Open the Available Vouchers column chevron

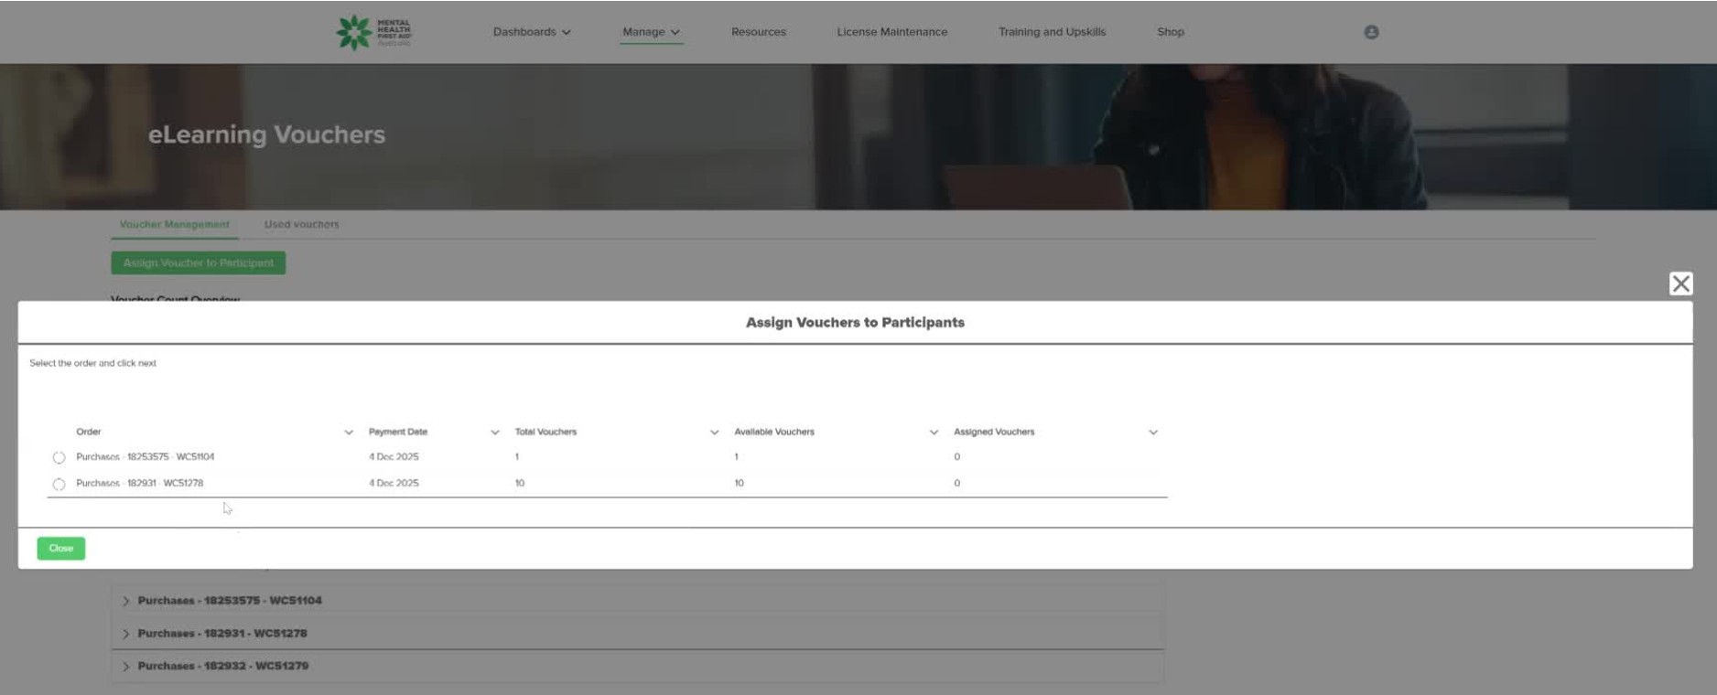(x=934, y=433)
